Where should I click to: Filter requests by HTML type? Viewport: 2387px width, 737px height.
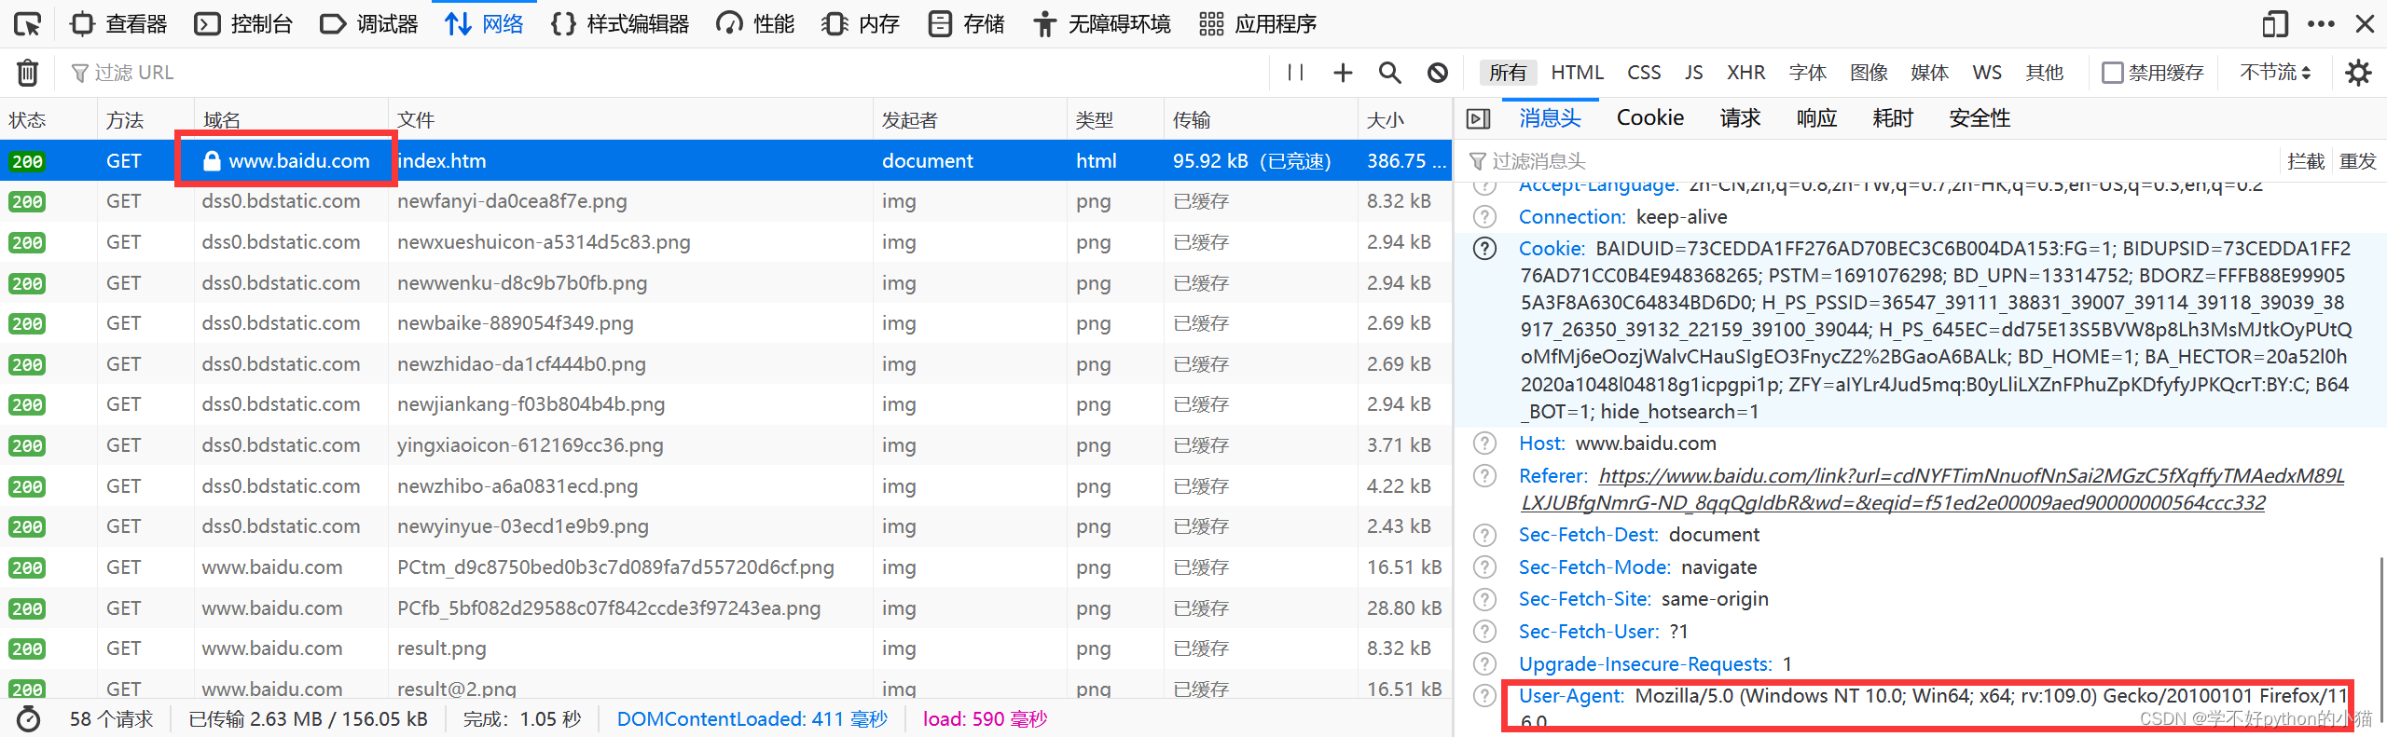click(x=1577, y=73)
